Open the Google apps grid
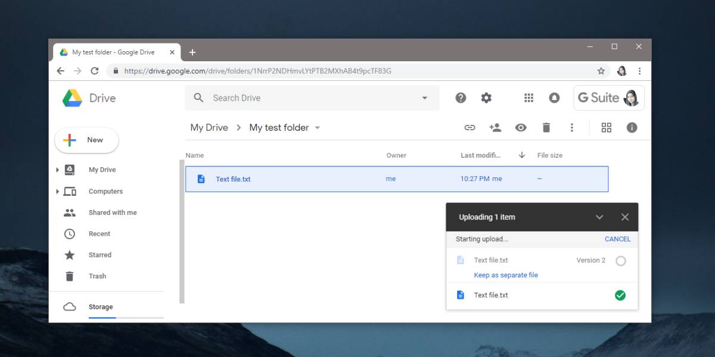The width and height of the screenshot is (715, 357). click(529, 98)
